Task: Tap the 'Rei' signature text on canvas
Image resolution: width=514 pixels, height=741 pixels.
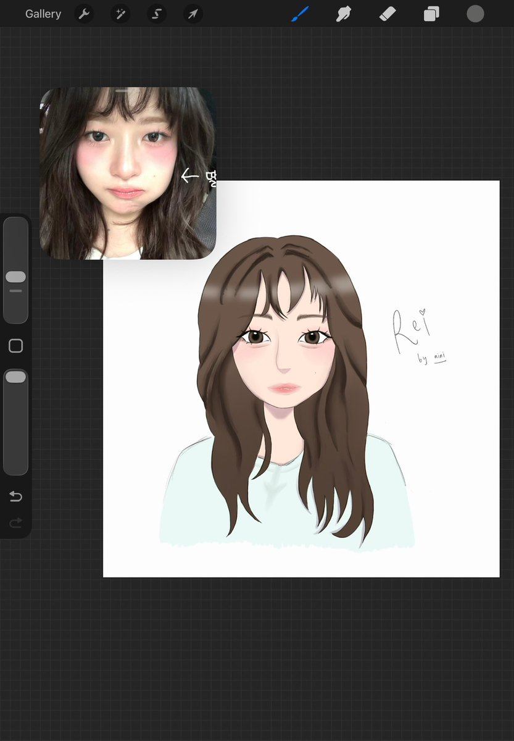Action: pos(412,330)
